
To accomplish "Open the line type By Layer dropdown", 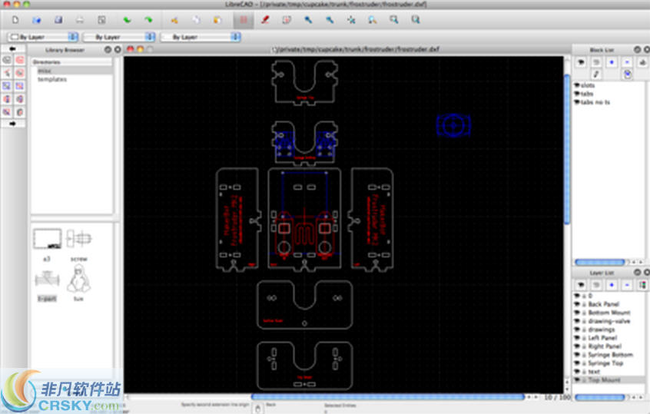I will [x=201, y=37].
